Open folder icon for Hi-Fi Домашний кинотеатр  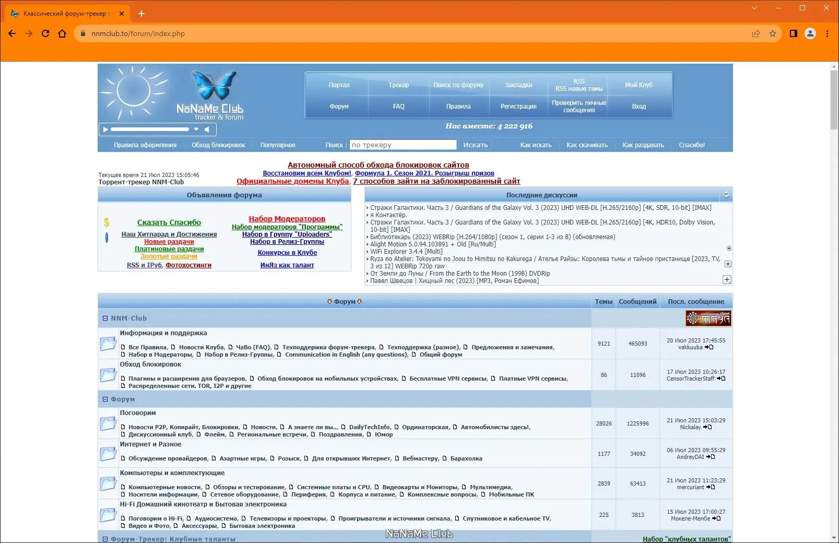coord(109,515)
